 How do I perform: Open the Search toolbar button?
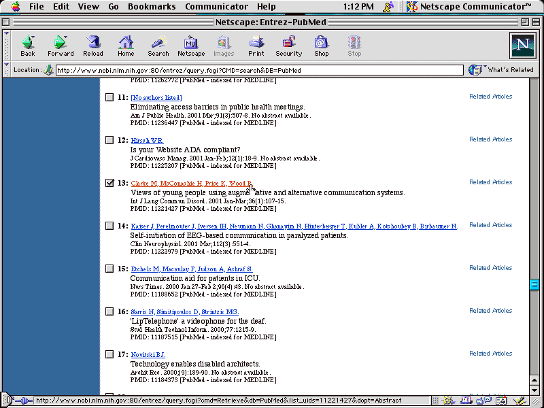pos(158,46)
